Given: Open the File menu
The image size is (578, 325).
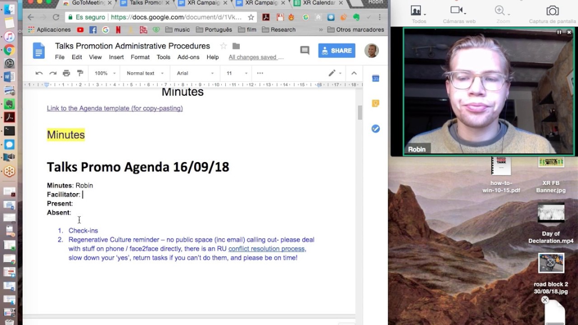Looking at the screenshot, I should pos(60,57).
